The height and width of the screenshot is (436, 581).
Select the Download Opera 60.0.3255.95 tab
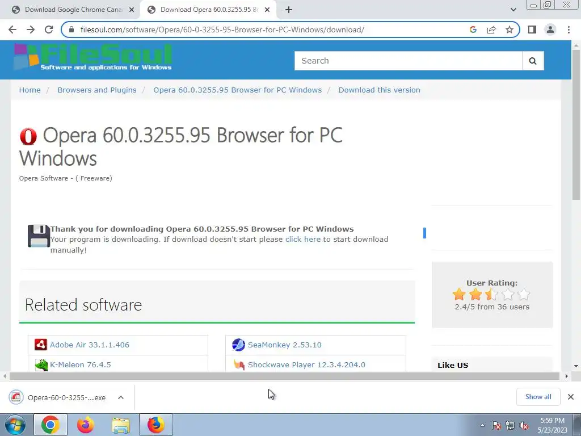point(208,10)
